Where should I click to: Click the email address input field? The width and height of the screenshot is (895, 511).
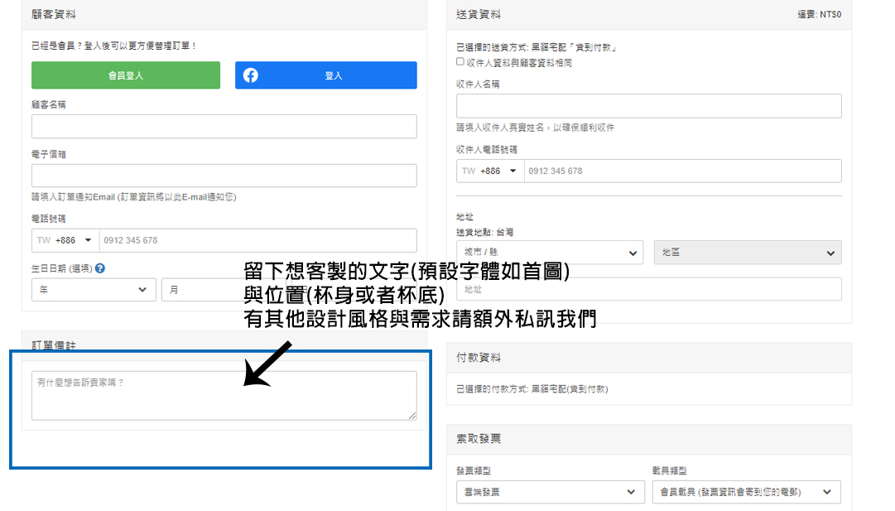pyautogui.click(x=224, y=176)
